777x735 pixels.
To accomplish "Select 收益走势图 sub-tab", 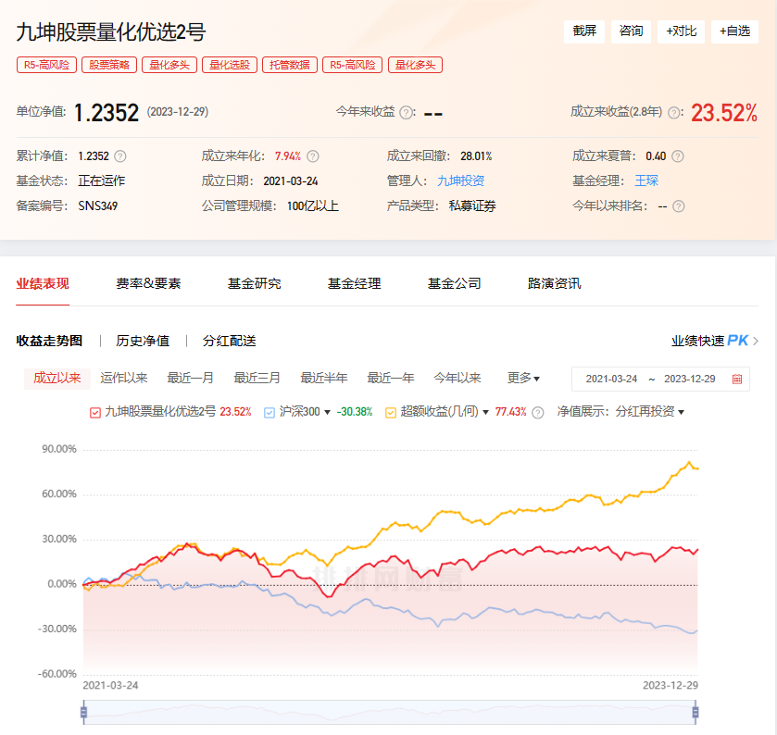I will click(x=49, y=341).
